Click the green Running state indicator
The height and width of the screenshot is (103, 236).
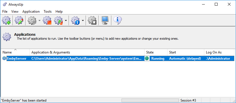click(147, 59)
